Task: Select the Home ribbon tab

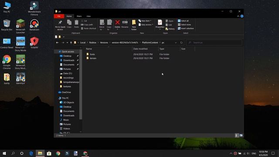Action: point(69,16)
